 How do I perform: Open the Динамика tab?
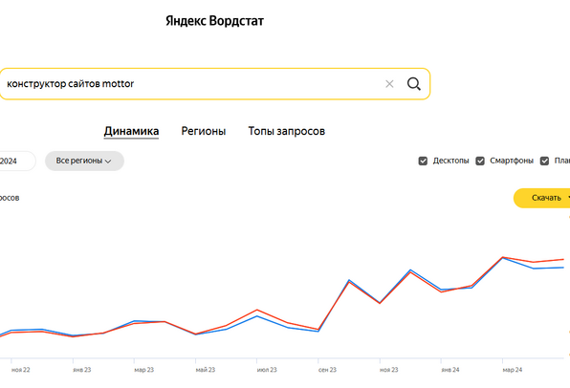click(x=131, y=131)
